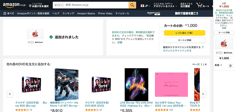
Task: Click the main カートに移動 button
Action: click(184, 40)
